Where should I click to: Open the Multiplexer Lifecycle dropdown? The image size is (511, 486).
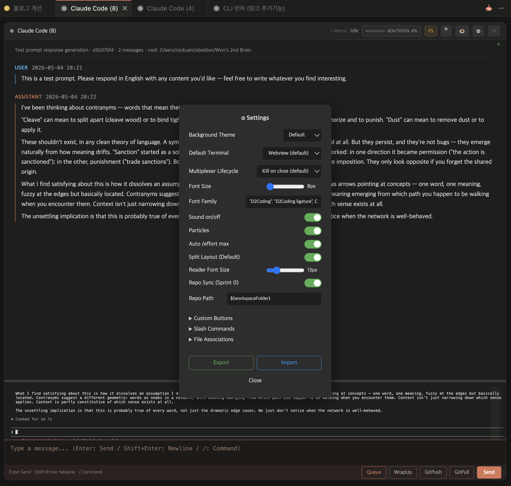[x=289, y=171]
